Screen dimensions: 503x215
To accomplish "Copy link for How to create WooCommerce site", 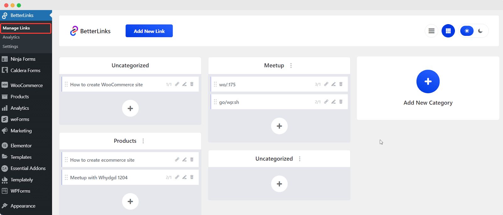I will tap(177, 84).
